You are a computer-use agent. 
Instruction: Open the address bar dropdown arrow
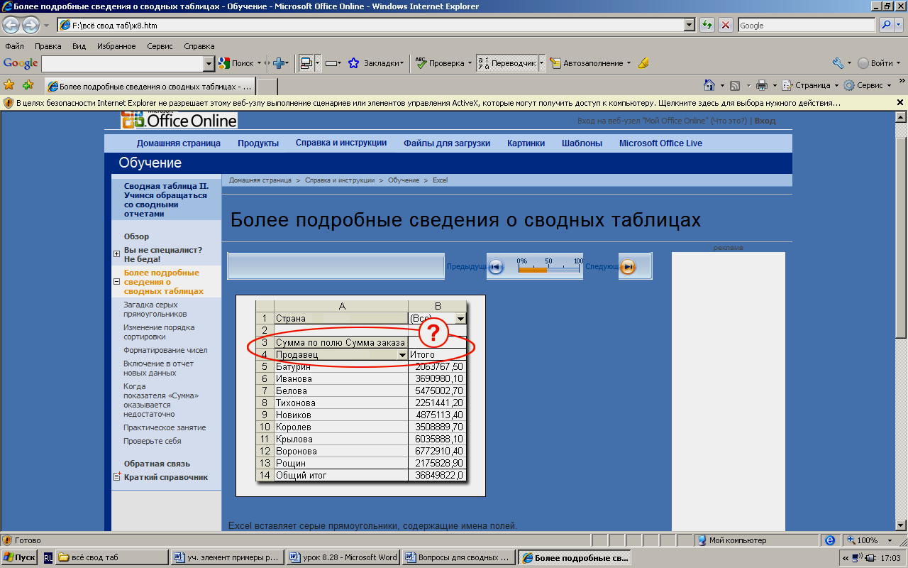689,25
